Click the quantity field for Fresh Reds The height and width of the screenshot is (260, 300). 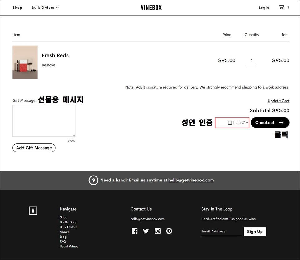point(252,61)
